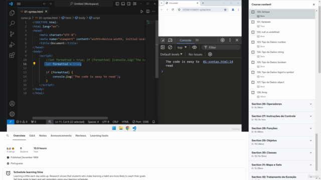Open the VS Code Explorer view
321x180 pixels.
coord(12,13)
